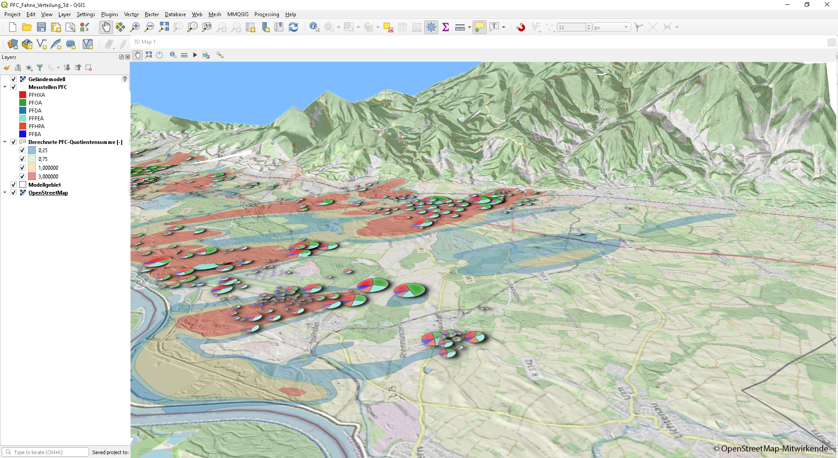Select the Geländemodell layer name
This screenshot has height=458, width=838.
[x=47, y=79]
